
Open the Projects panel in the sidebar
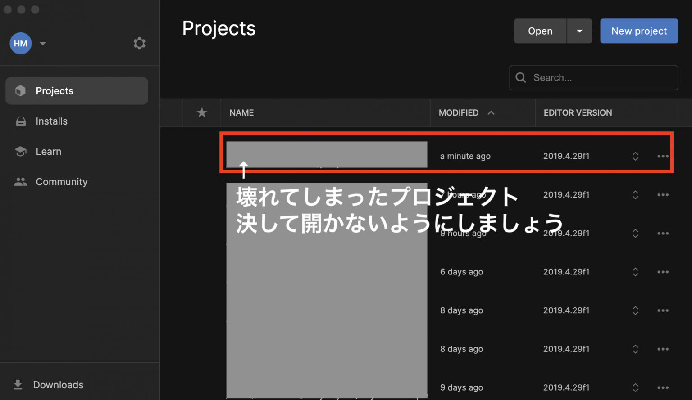(x=54, y=90)
